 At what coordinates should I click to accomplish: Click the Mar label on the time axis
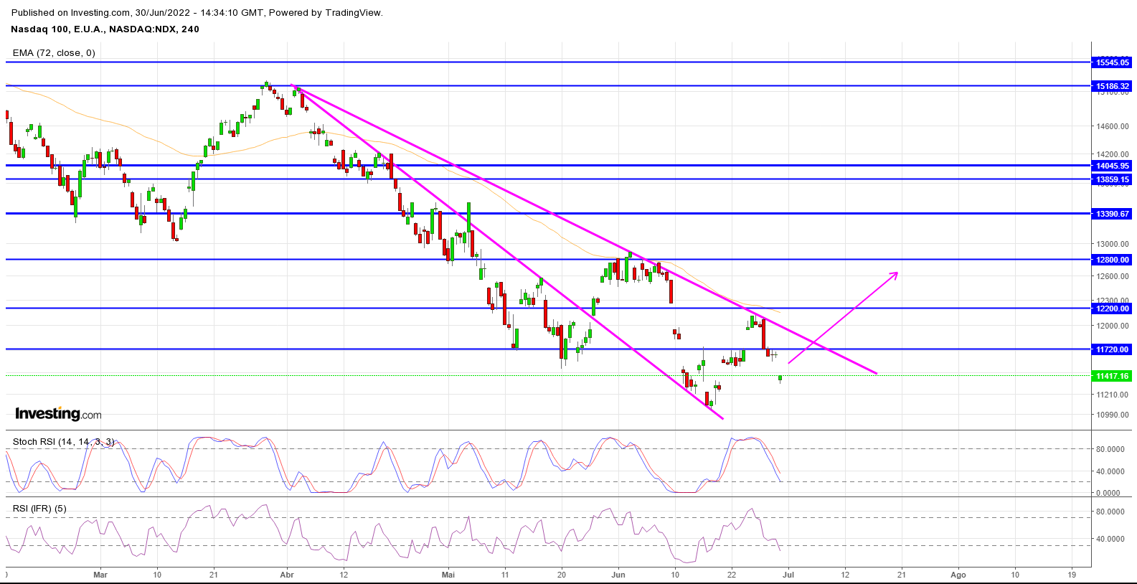coord(100,575)
